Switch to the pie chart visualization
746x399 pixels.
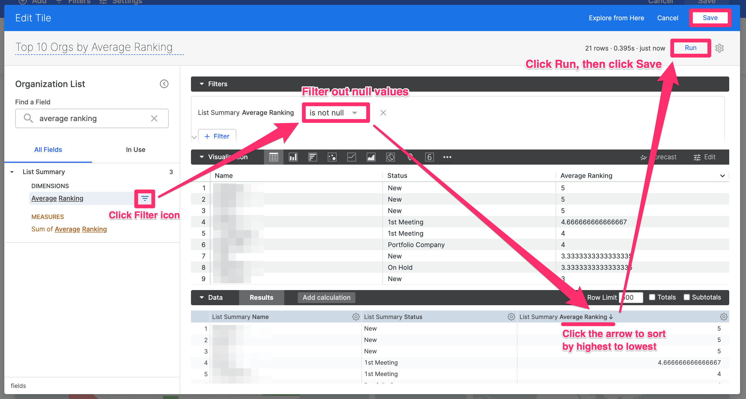pyautogui.click(x=390, y=157)
